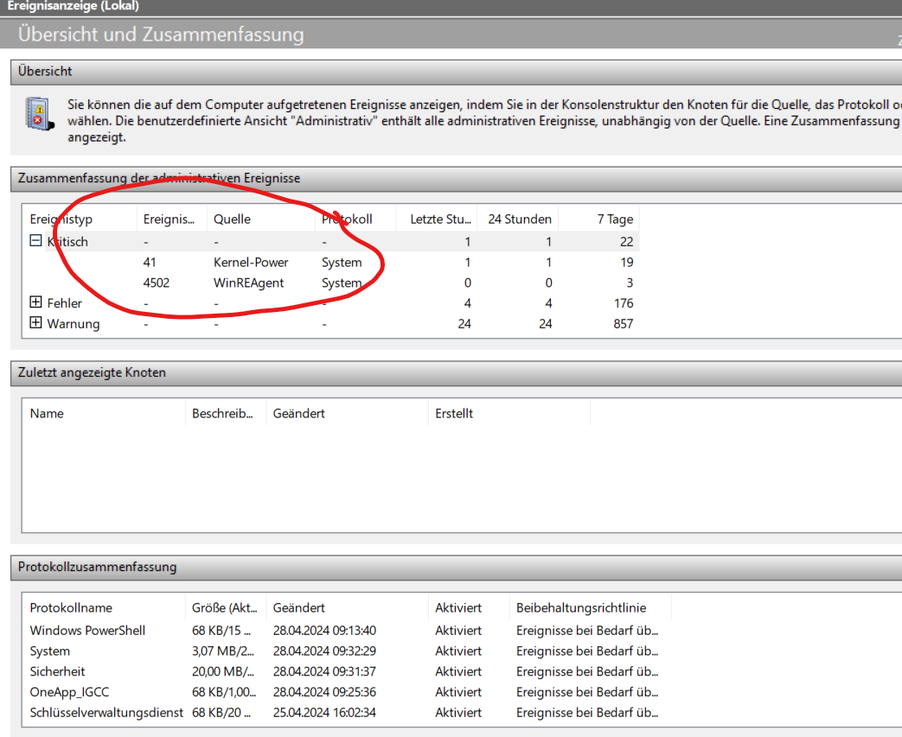Click the 7 Tage value 176 for Fehler
Image resolution: width=902 pixels, height=737 pixels.
624,303
